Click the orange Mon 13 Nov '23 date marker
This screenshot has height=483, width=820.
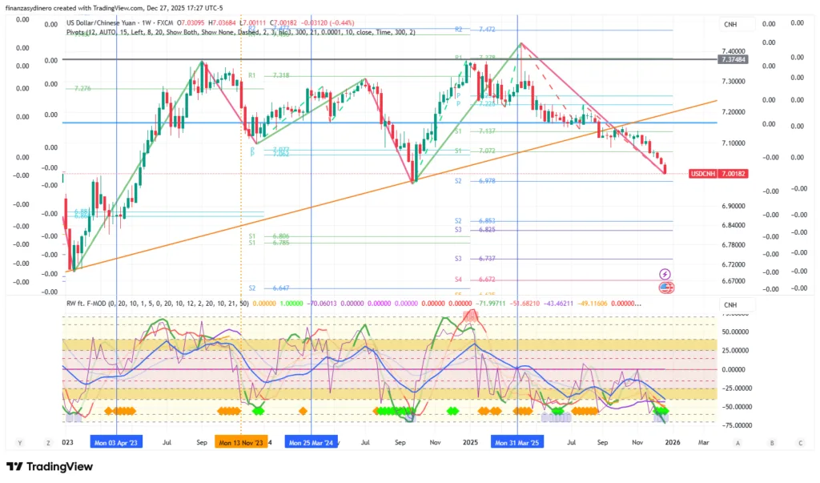(x=241, y=442)
